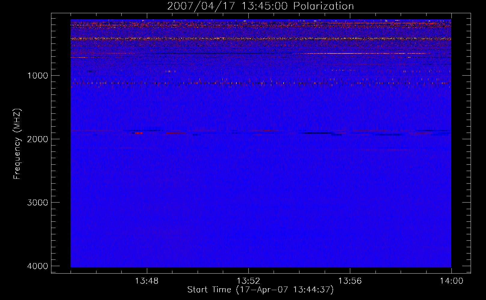Click the 4000 frequency tick label
The width and height of the screenshot is (486, 300).
[38, 266]
